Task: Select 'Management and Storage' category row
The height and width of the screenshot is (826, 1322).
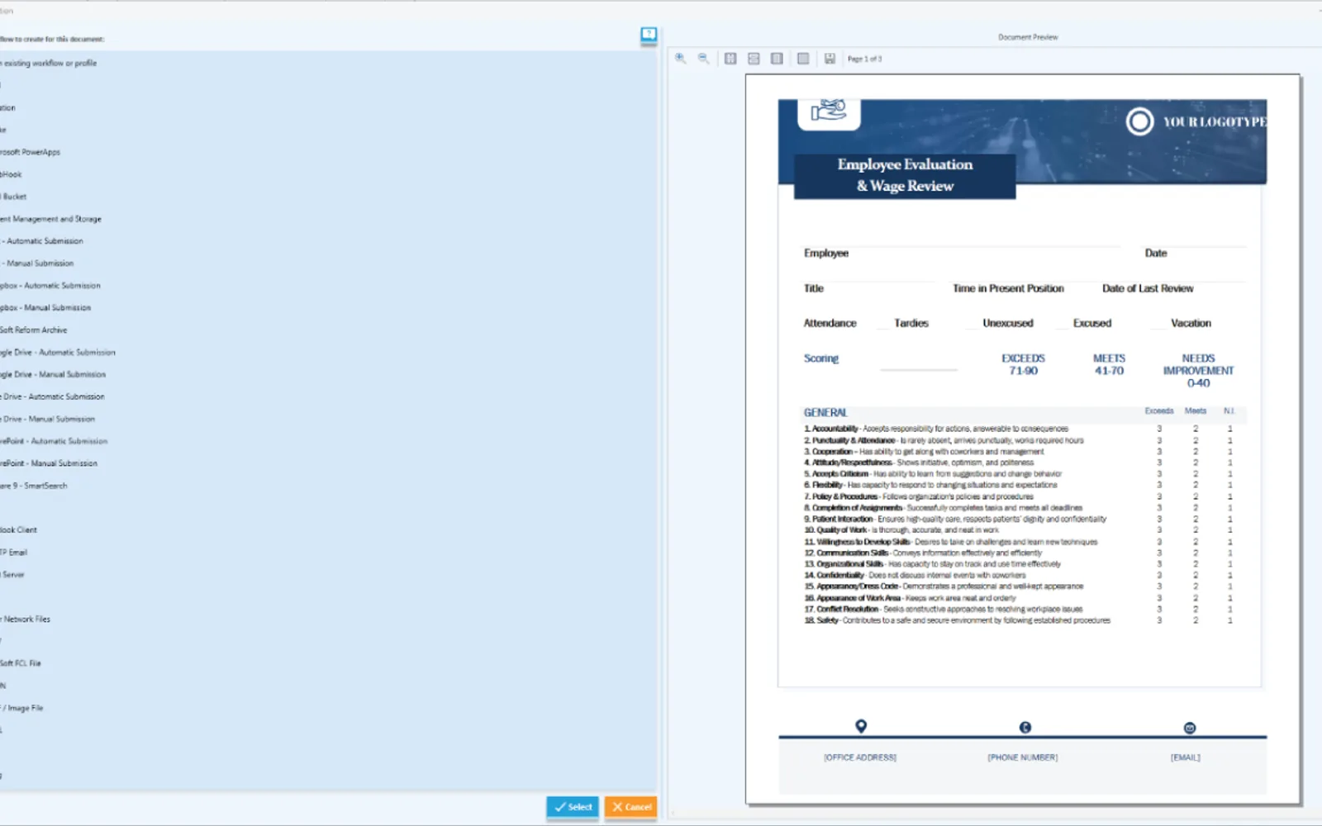Action: pos(51,219)
